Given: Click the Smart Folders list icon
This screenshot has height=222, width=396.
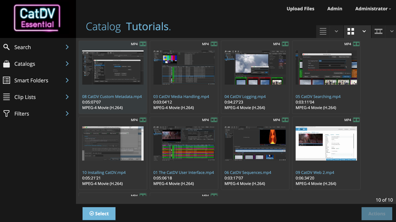Looking at the screenshot, I should pos(6,80).
